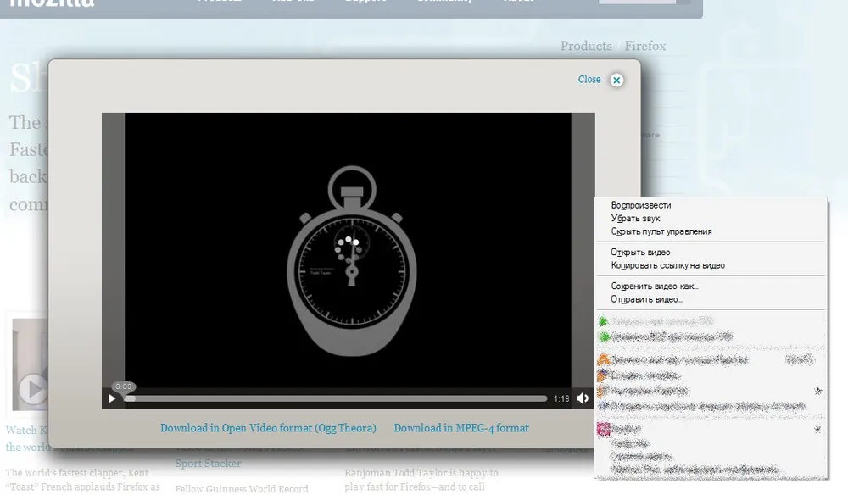Click the video seek progress bar
This screenshot has height=495, width=848.
(x=336, y=398)
